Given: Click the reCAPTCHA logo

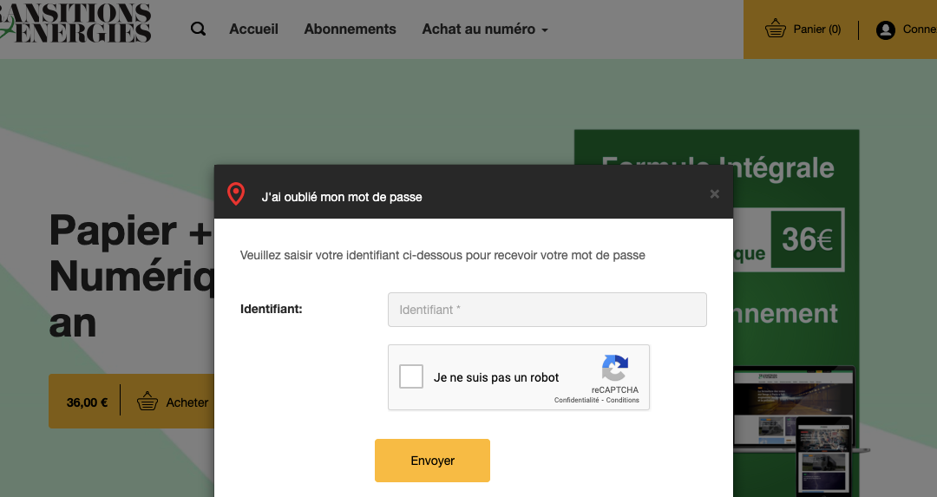Looking at the screenshot, I should coord(615,368).
